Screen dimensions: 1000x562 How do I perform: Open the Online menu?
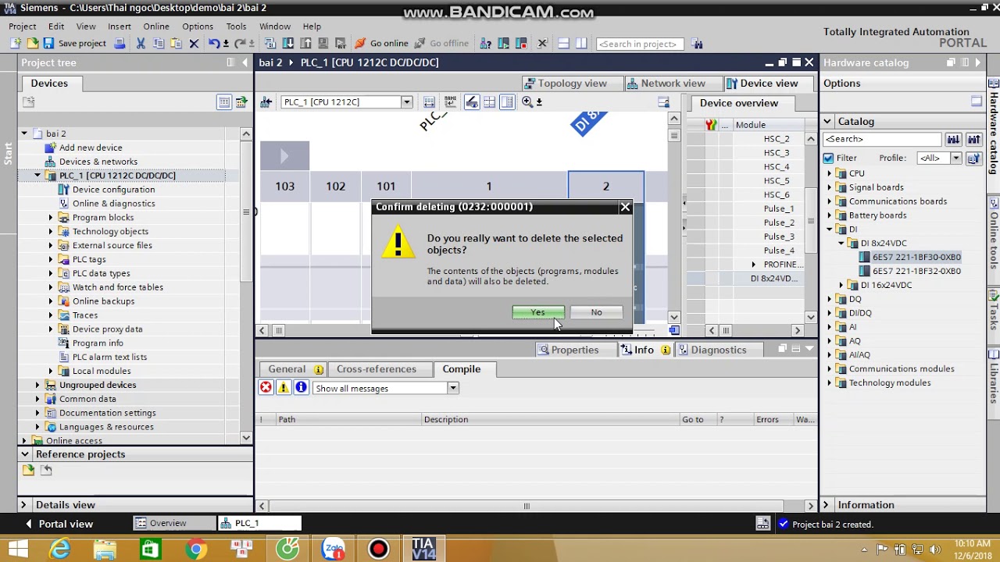(x=156, y=26)
